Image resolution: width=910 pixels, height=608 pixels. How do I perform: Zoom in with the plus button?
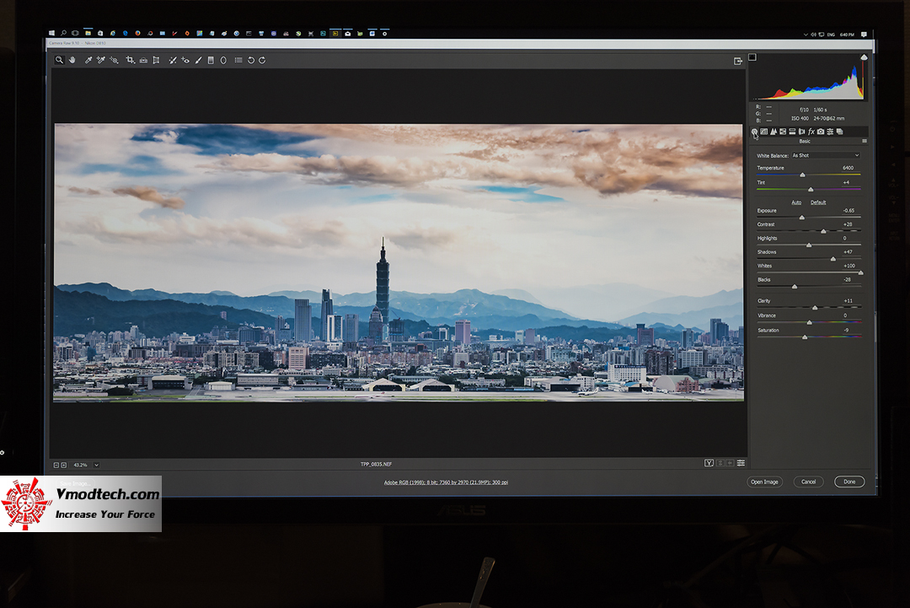click(x=64, y=465)
